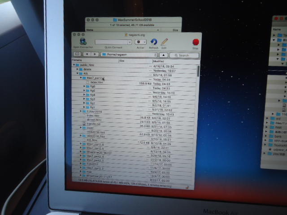
Task: Expand the fig2 folder triangle
Action: [84, 103]
